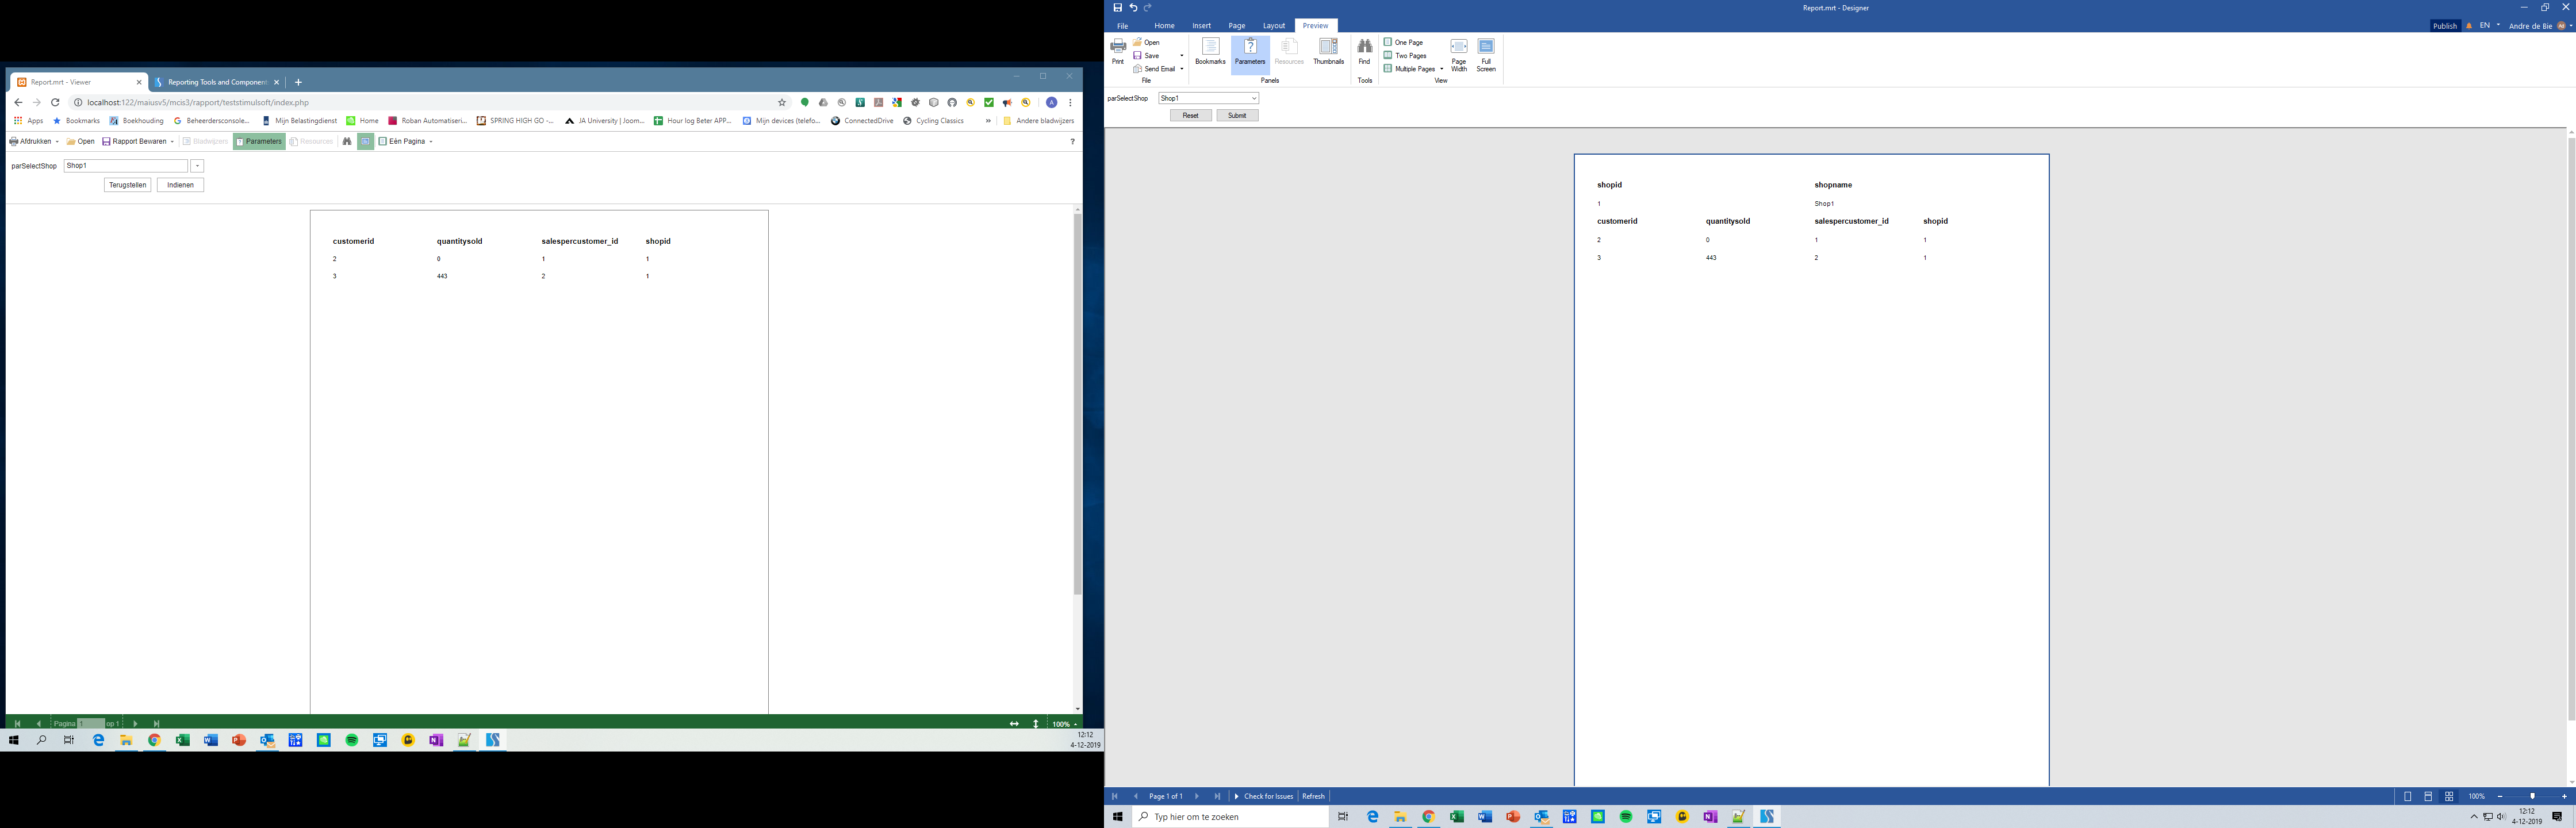Open a report via Designer's Open icon
Viewport: 2576px width, 828px height.
(x=1138, y=42)
